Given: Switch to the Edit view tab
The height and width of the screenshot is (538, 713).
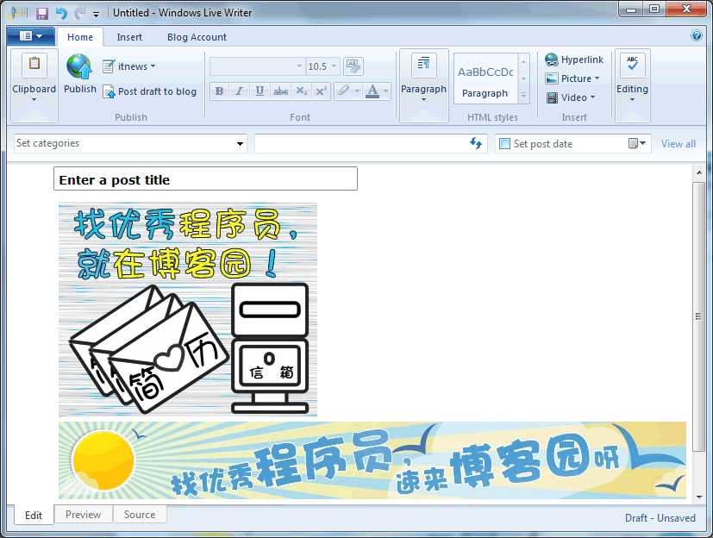Looking at the screenshot, I should [x=34, y=515].
